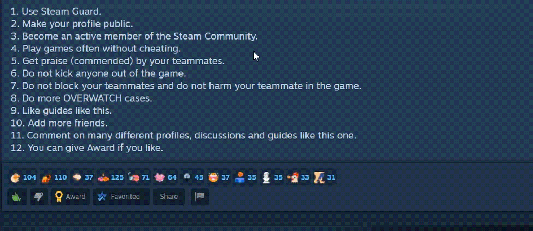Open the Award dialog for this guide
Image resolution: width=533 pixels, height=231 pixels.
click(x=71, y=197)
